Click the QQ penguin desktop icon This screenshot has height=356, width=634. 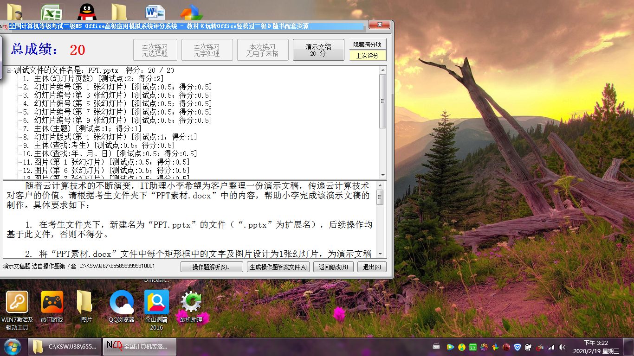tap(87, 11)
